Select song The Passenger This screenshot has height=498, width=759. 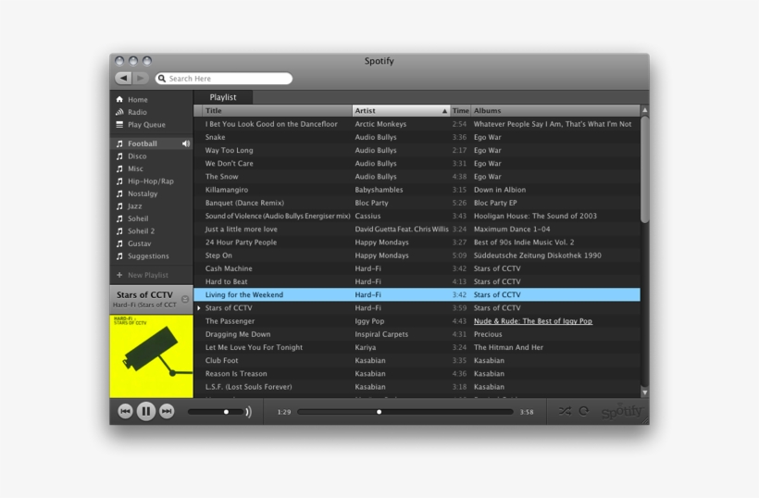click(417, 321)
